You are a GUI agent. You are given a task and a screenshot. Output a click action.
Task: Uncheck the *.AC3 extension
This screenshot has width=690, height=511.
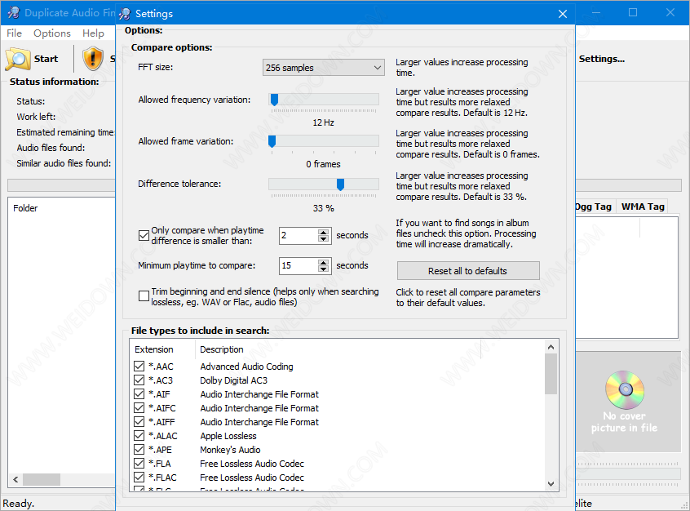click(x=139, y=380)
